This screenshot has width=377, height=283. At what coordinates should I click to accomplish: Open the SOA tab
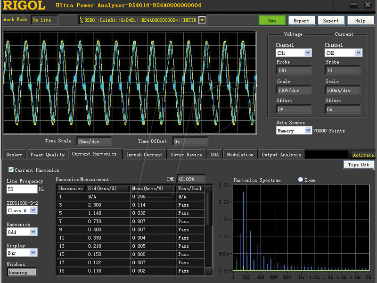[214, 154]
